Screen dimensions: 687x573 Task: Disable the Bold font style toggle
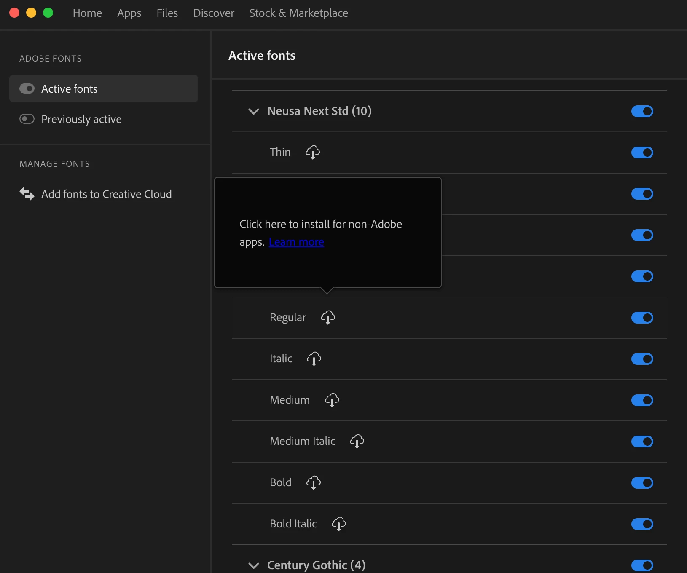[x=642, y=483]
